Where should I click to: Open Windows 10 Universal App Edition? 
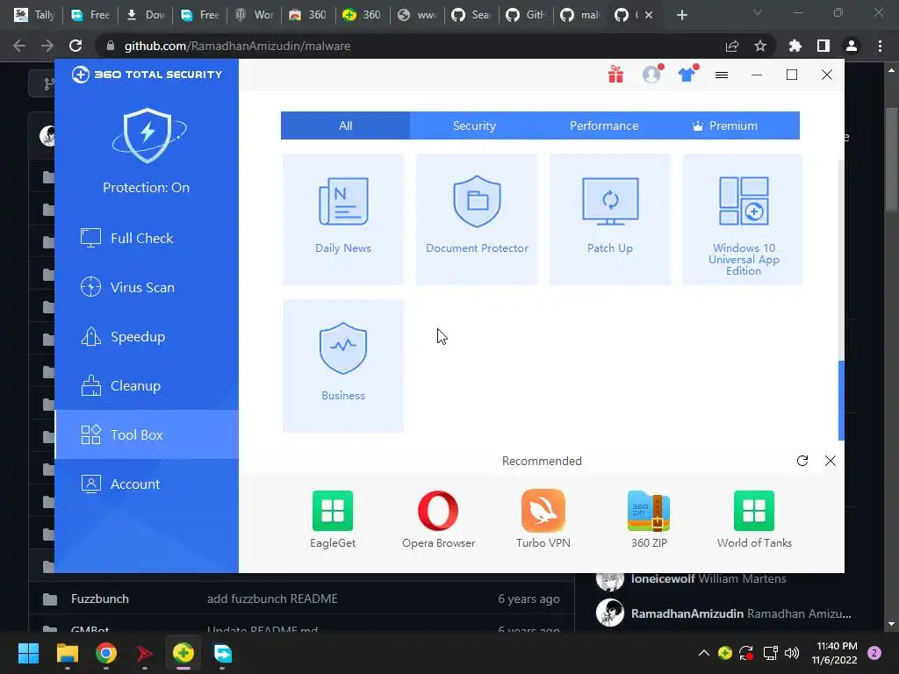coord(743,219)
